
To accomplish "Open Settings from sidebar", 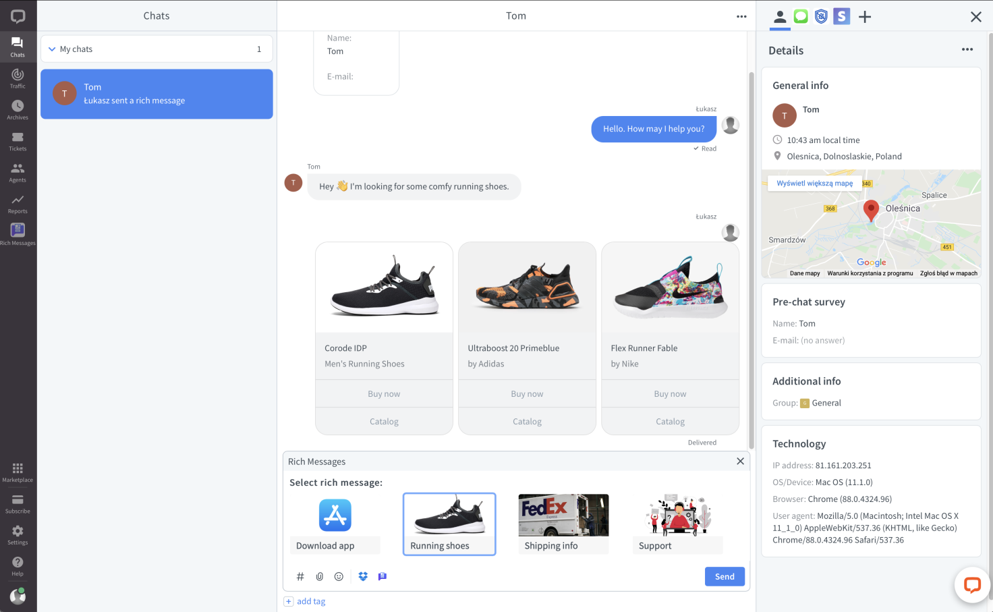I will 18,535.
